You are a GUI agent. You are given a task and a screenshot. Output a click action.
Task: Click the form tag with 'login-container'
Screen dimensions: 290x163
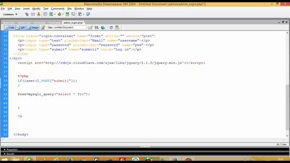pyautogui.click(x=85, y=36)
